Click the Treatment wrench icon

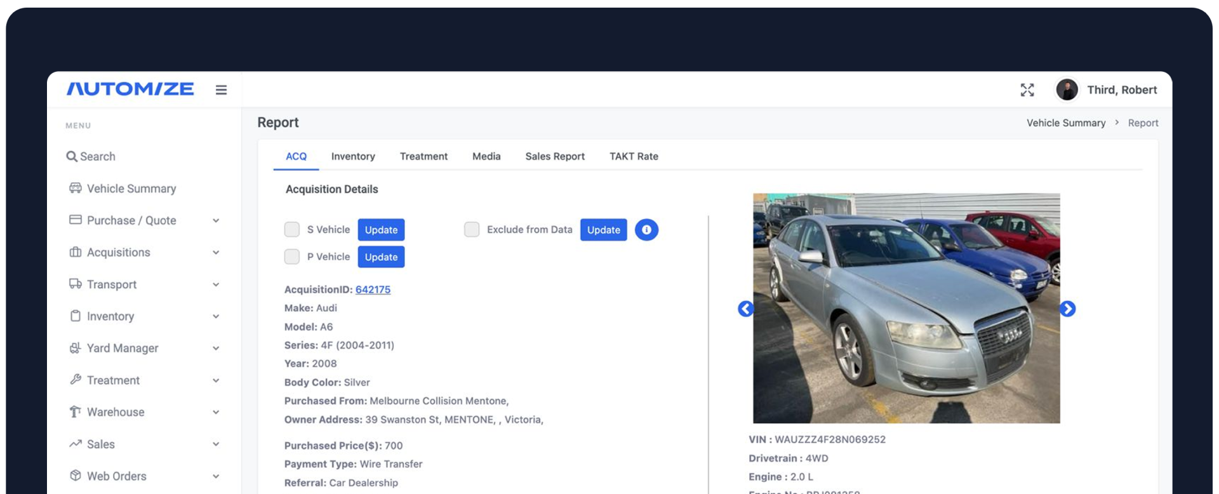tap(76, 380)
